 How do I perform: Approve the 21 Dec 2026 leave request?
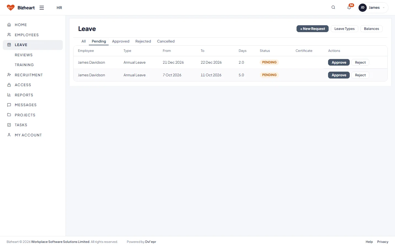(x=339, y=62)
